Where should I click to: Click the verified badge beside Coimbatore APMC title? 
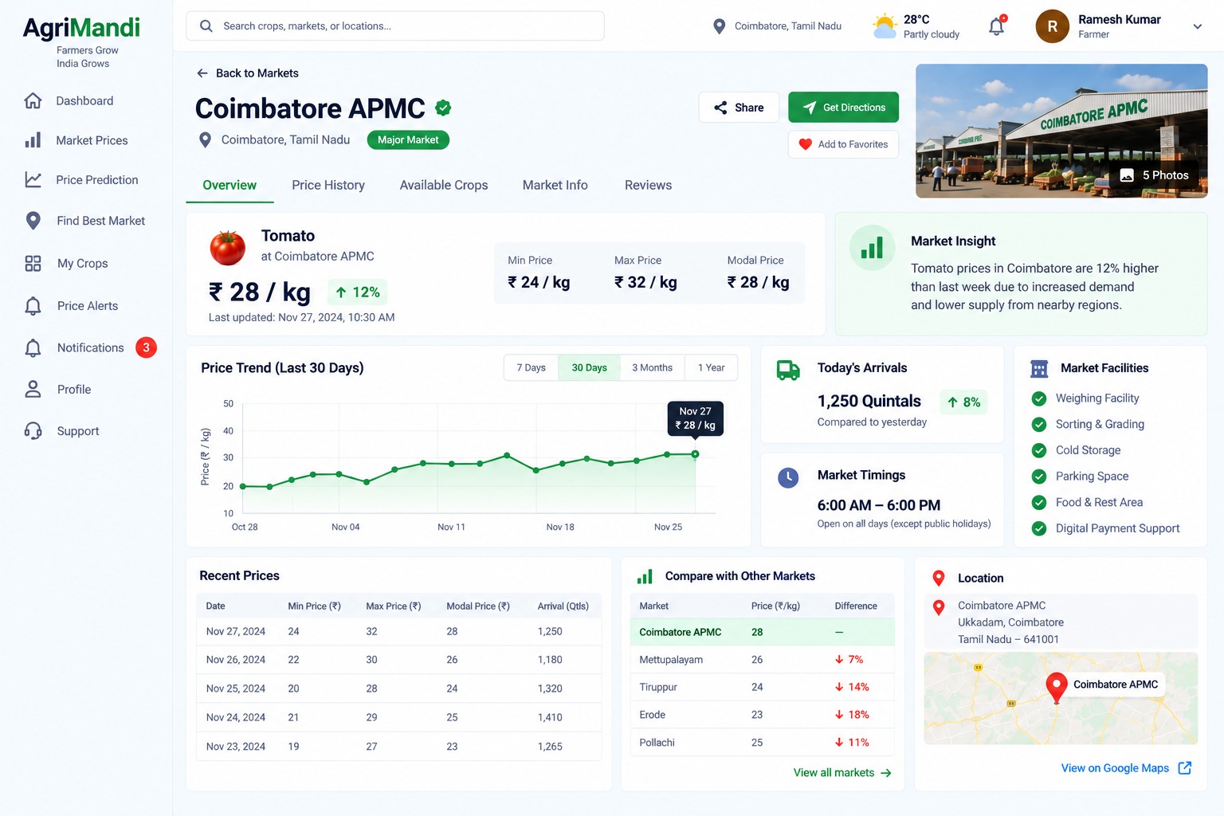(444, 108)
